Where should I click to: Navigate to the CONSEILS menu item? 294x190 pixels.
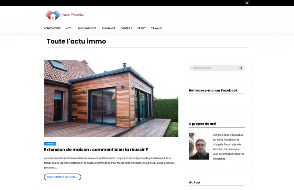(126, 28)
